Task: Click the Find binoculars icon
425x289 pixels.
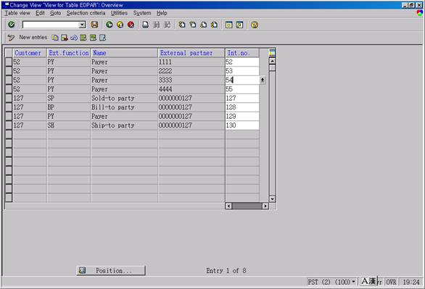Action: [157, 25]
